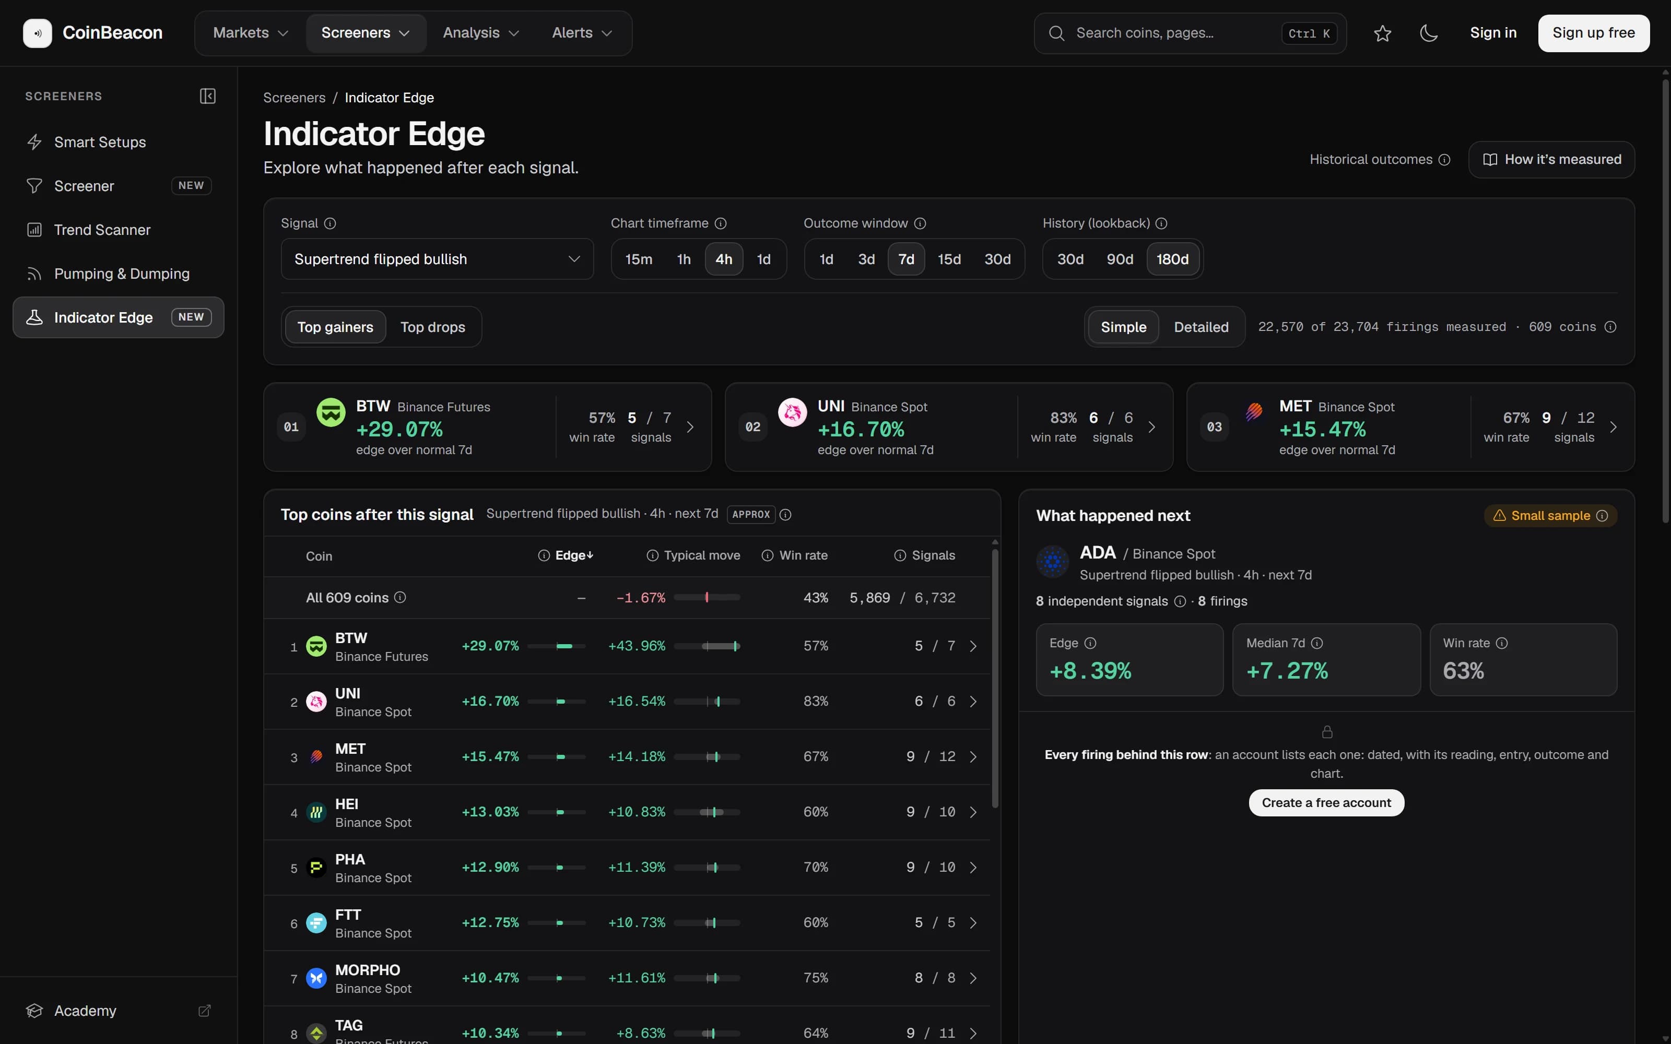
Task: Click the Signal info icon
Action: [x=330, y=223]
